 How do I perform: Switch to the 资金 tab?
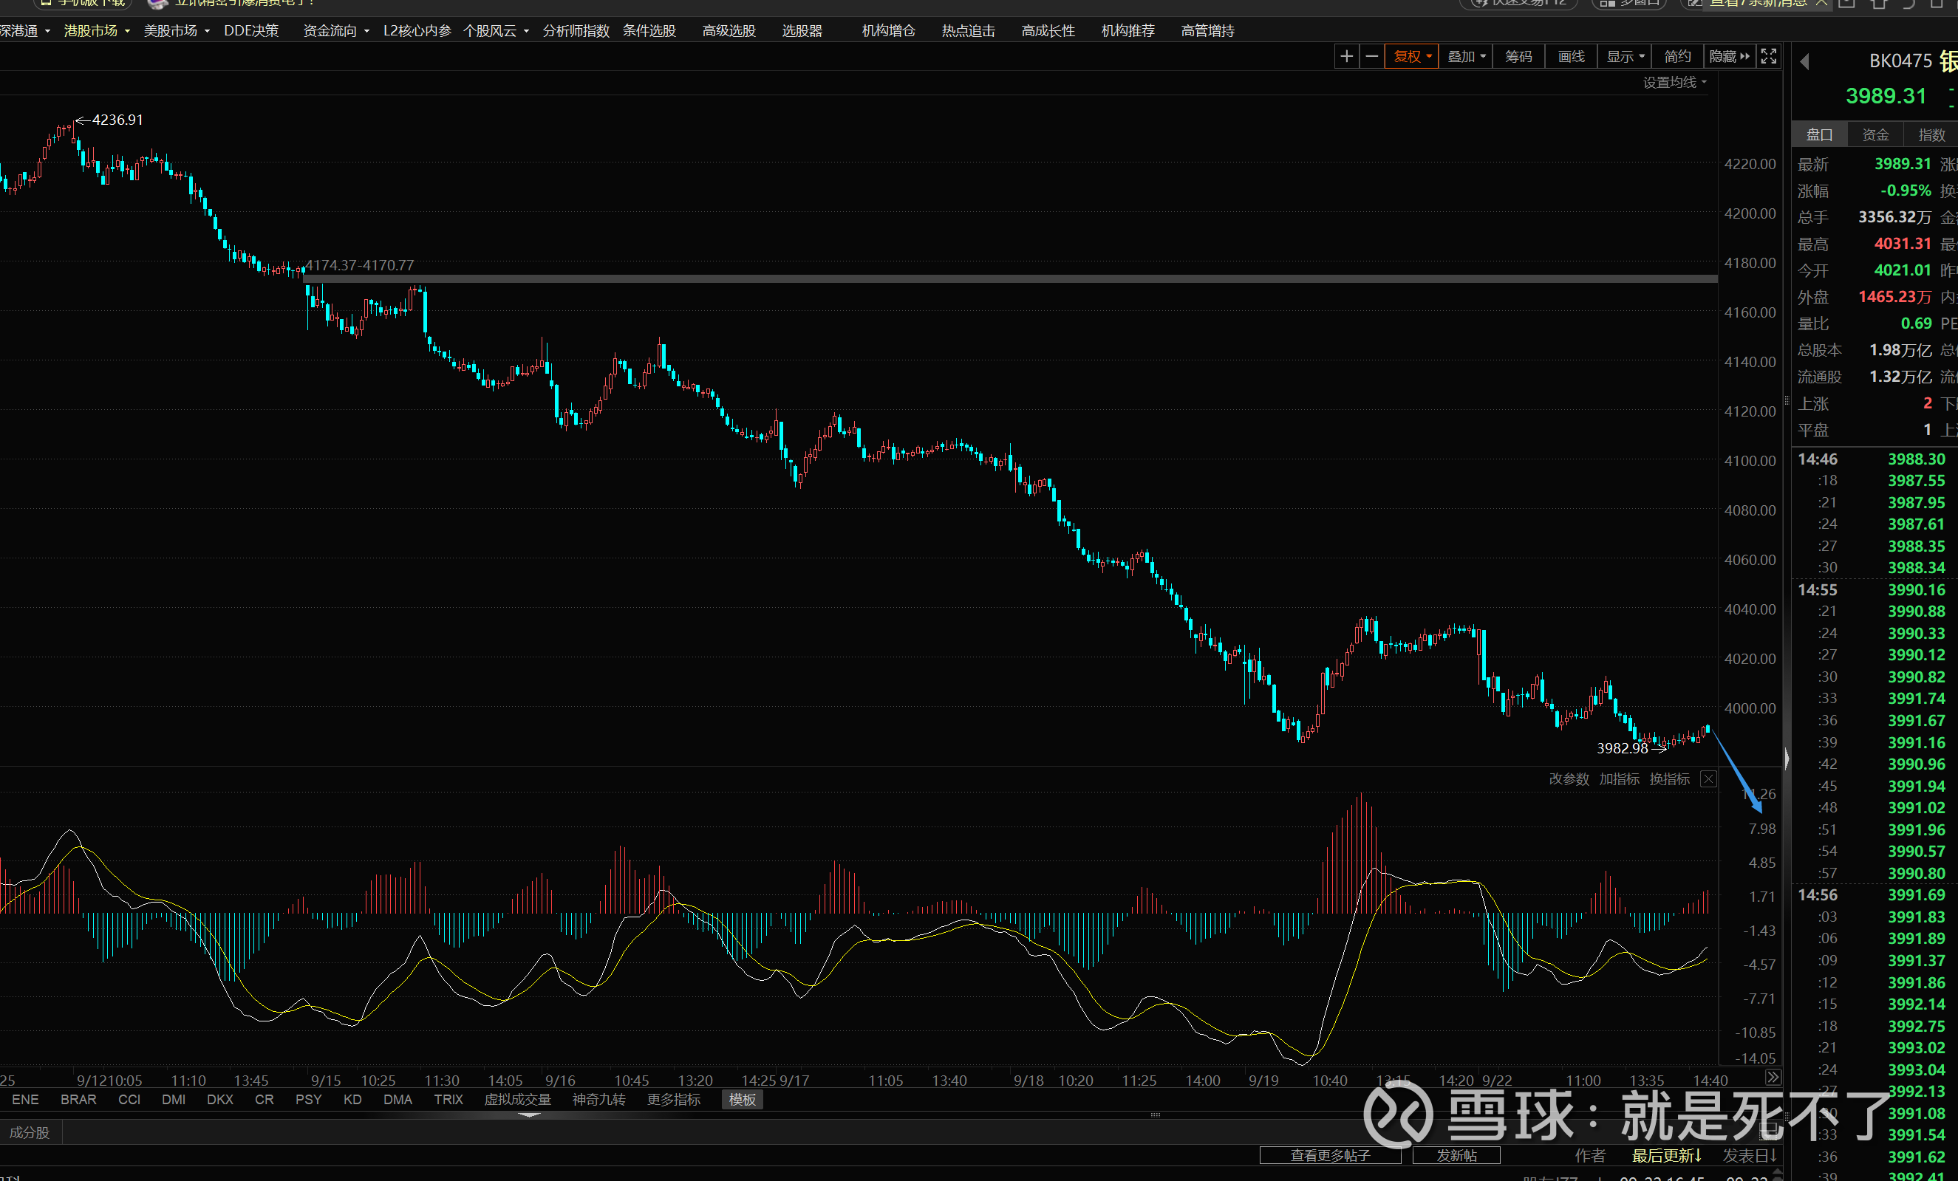point(1875,135)
